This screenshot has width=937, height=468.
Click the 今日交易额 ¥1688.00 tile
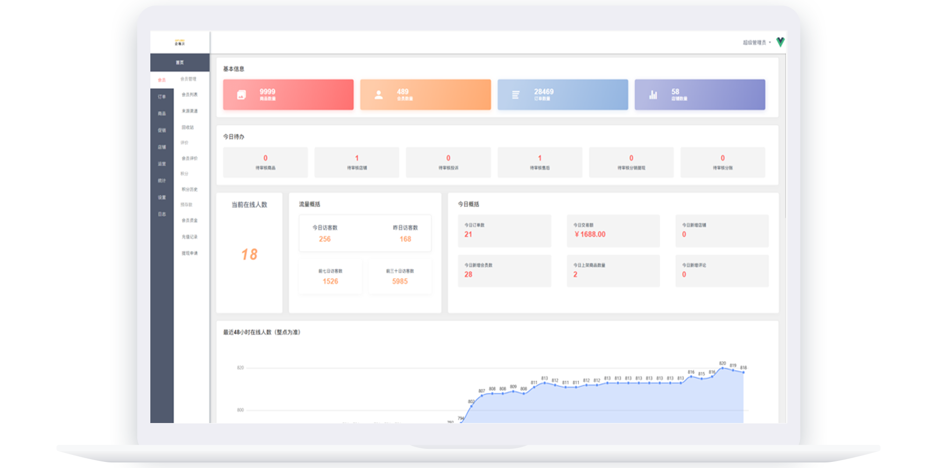pos(613,231)
